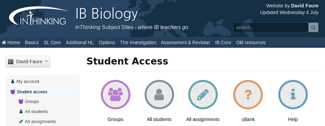This screenshot has width=325, height=126.
Task: Click the Home house icon in navbar
Action: point(4,42)
